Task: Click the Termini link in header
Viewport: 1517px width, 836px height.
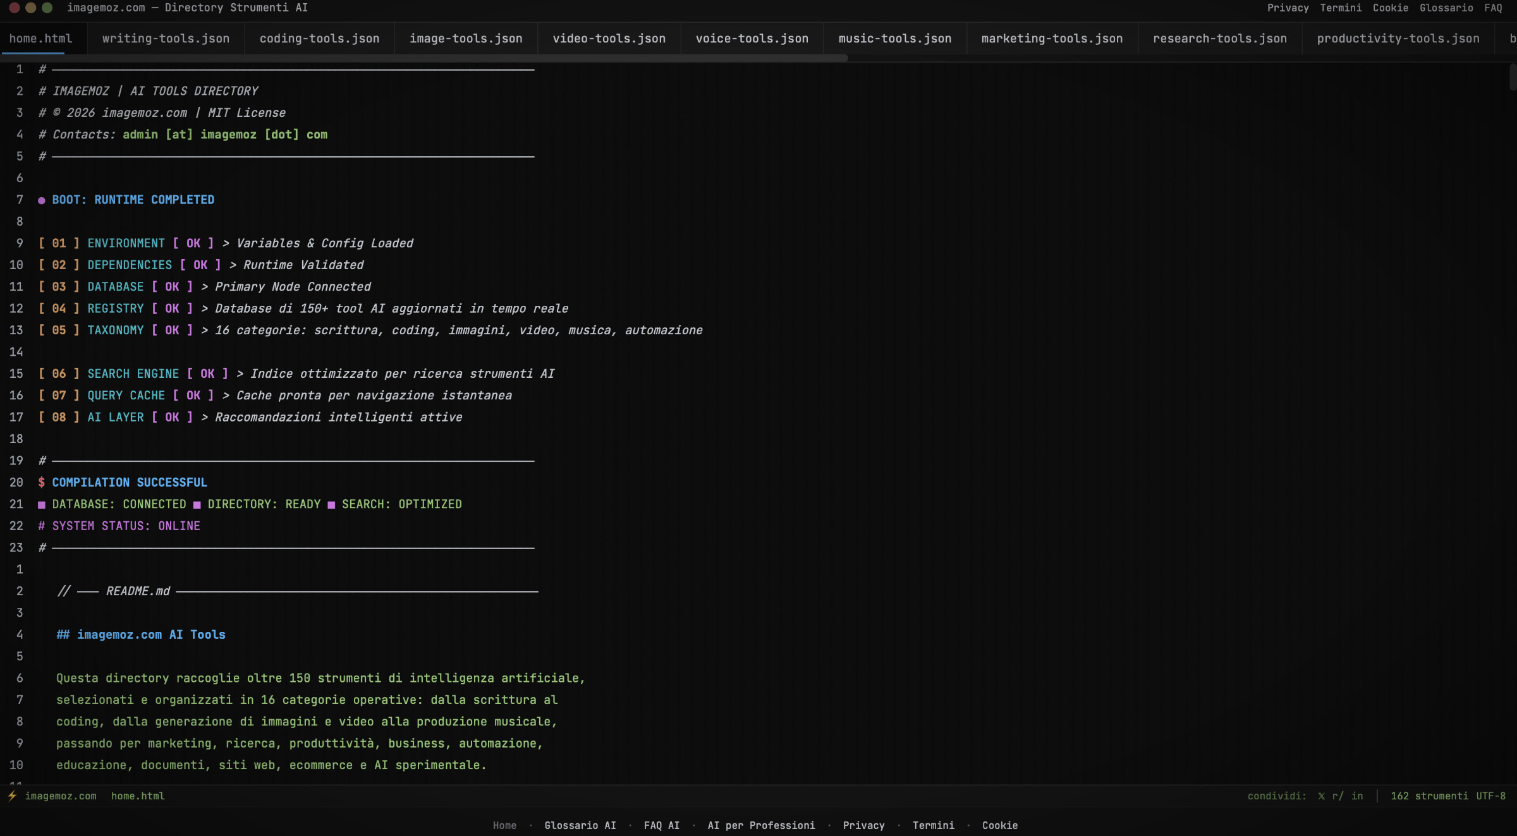Action: 1341,8
